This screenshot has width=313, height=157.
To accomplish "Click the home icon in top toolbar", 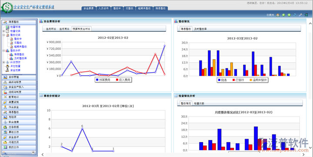I will pos(278,15).
